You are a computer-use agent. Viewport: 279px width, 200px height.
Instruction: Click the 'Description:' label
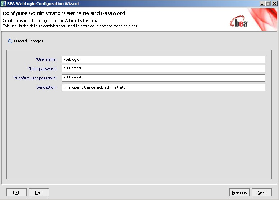point(47,87)
